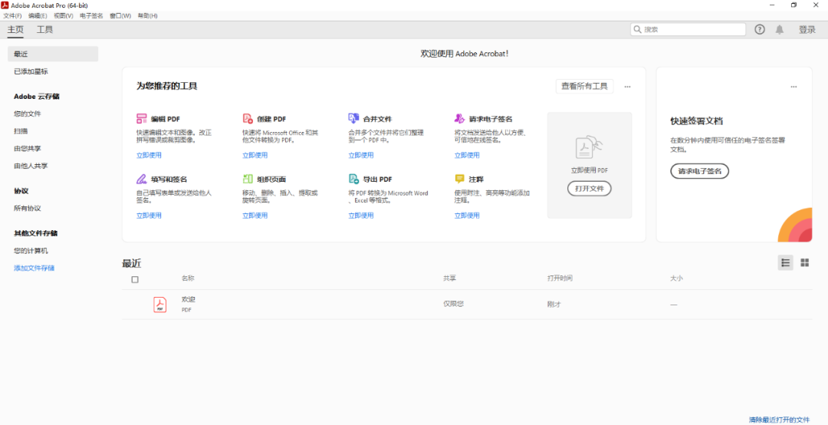Screen dimensions: 828x425
Task: Click the 导出 PDF tool icon
Action: pos(353,179)
